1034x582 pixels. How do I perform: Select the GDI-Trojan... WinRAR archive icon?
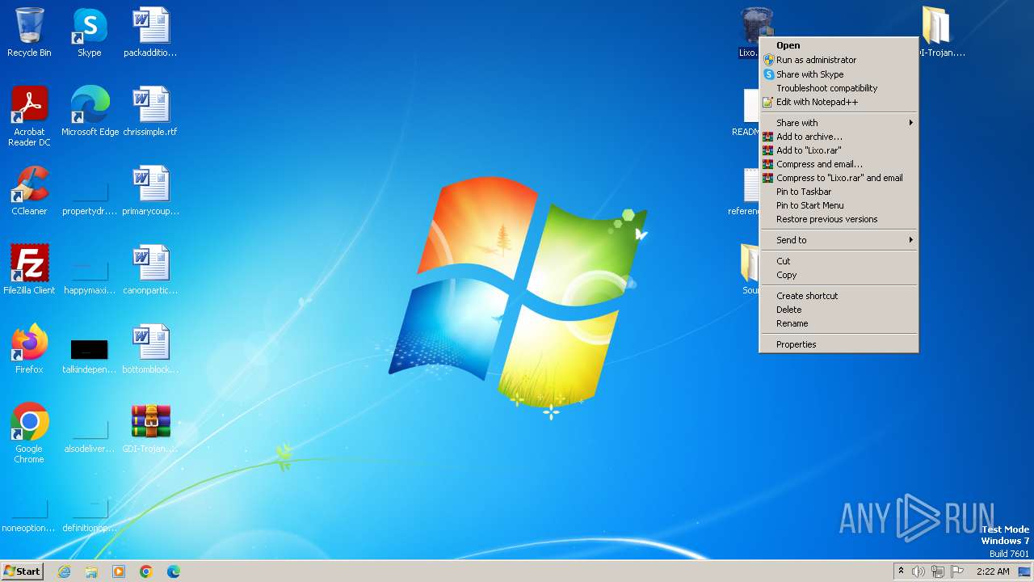150,429
